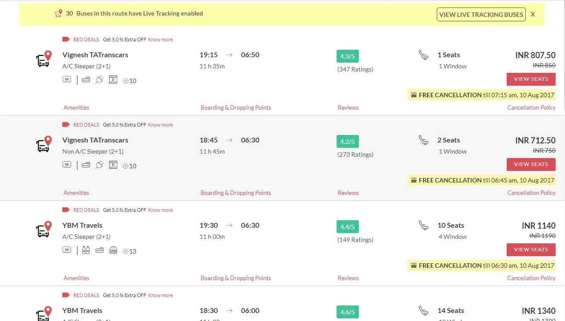The width and height of the screenshot is (565, 321).
Task: Expand +10 amenities on Non A/C Sleeper bus
Action: (130, 166)
